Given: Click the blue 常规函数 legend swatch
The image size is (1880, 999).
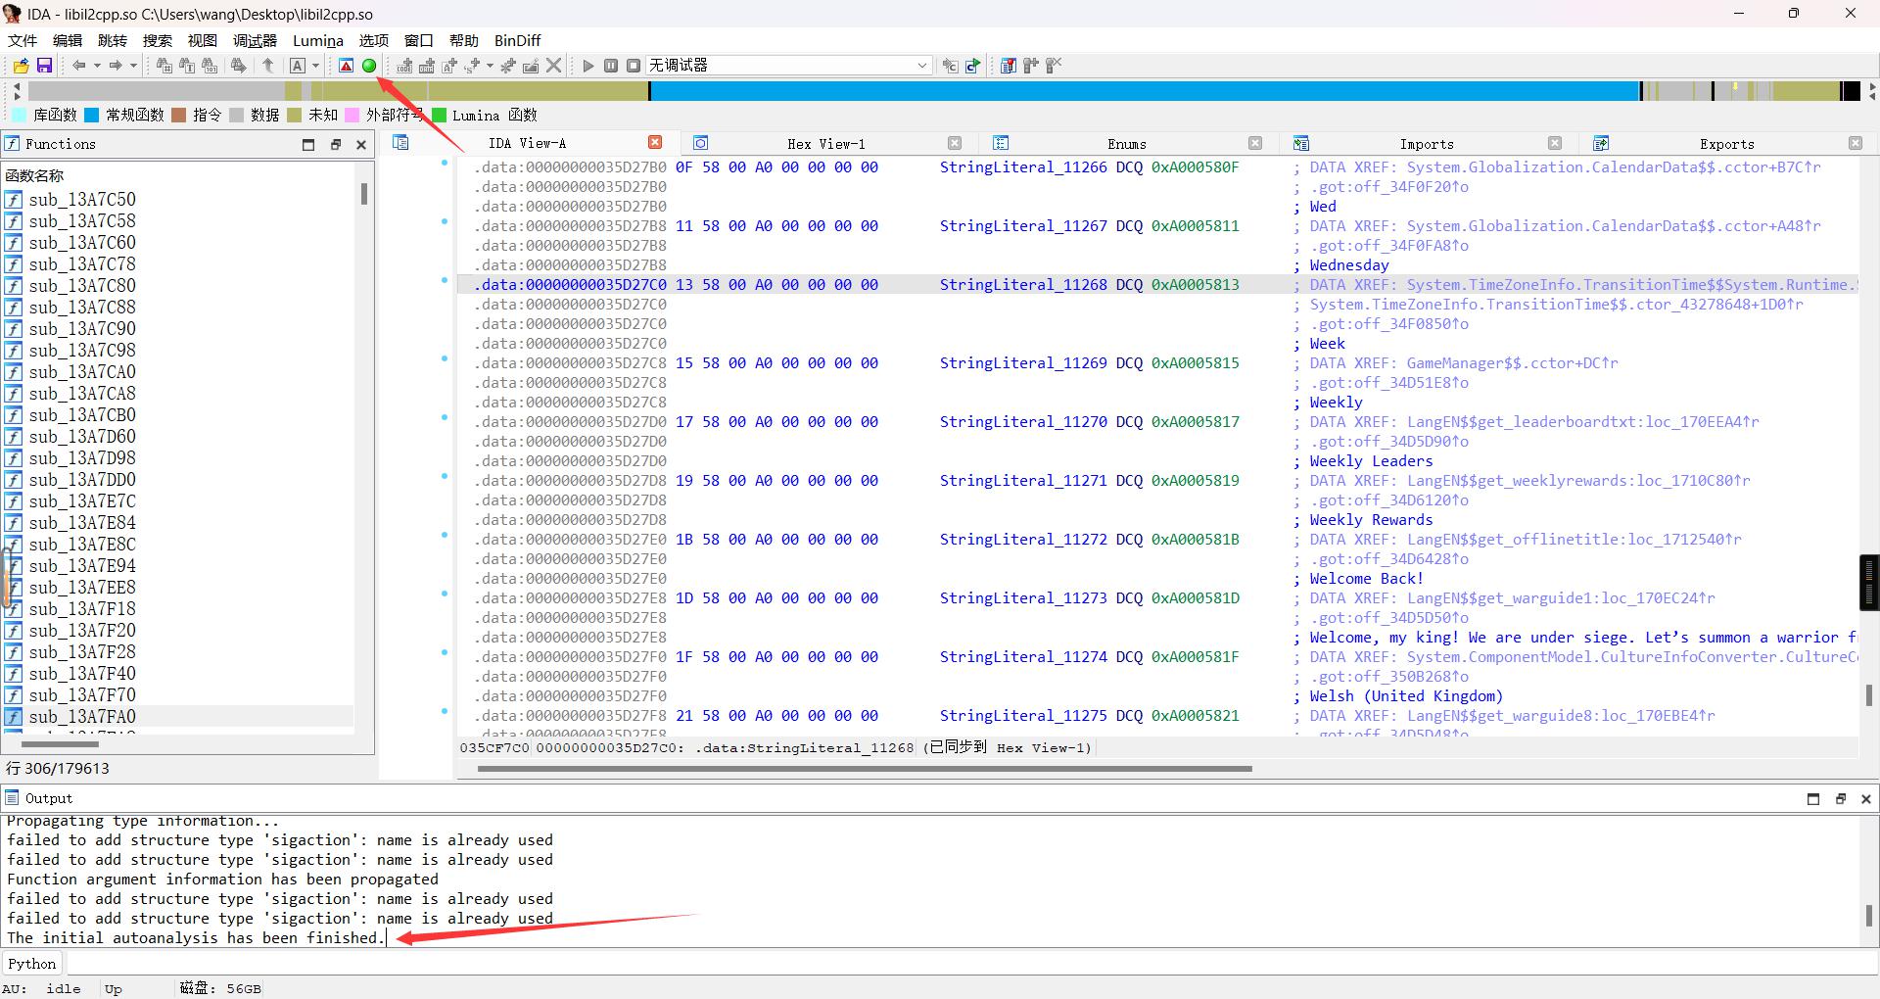Looking at the screenshot, I should tap(92, 115).
